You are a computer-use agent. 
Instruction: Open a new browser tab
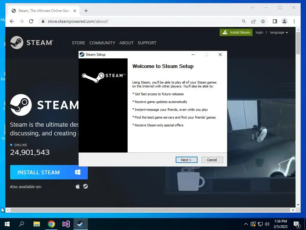[86, 11]
